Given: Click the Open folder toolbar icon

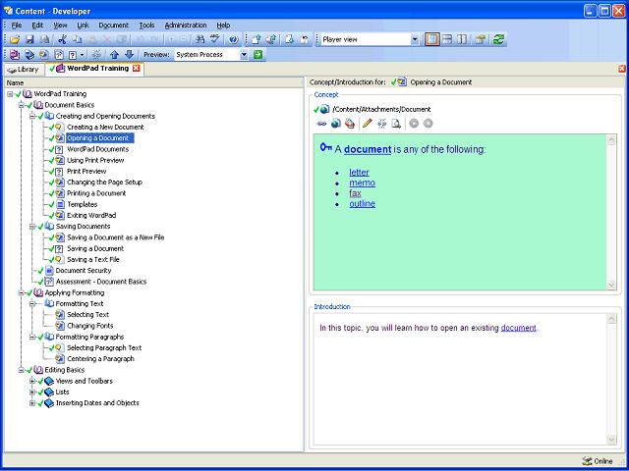Looking at the screenshot, I should tap(16, 39).
